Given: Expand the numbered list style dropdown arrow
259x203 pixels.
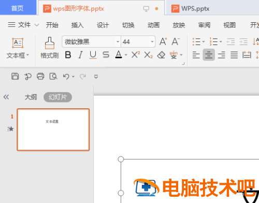Looking at the screenshot, I should coord(221,41).
